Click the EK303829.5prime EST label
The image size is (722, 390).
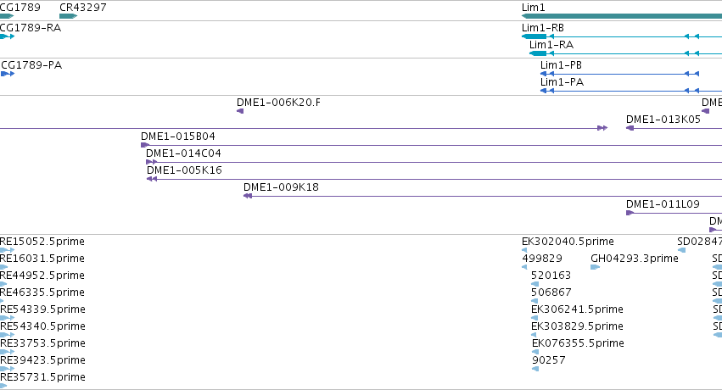[577, 326]
